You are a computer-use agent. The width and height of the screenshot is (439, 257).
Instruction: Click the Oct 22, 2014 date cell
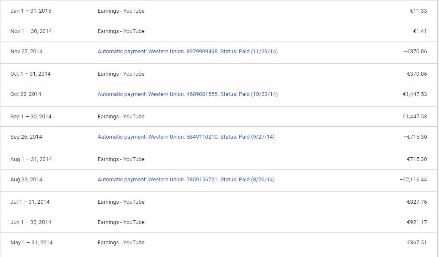point(26,94)
